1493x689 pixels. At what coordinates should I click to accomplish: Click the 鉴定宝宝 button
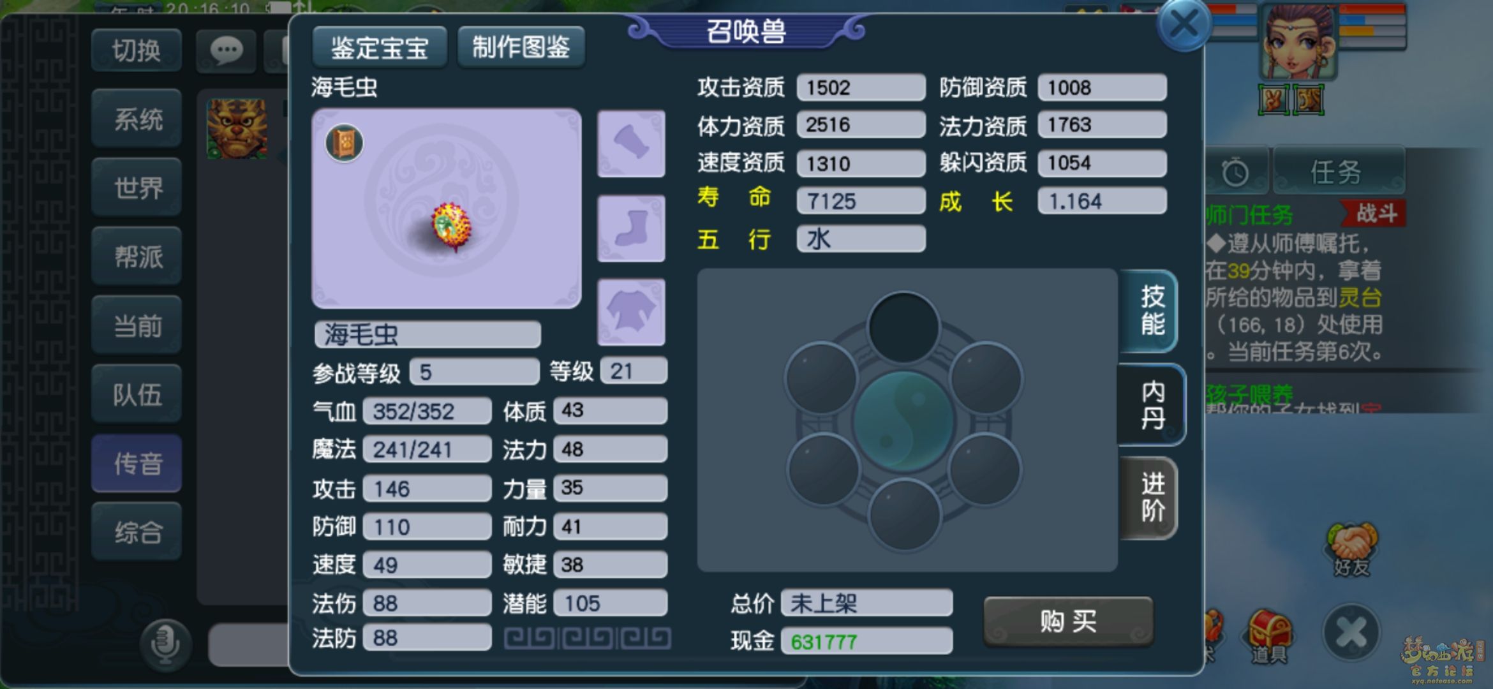click(x=380, y=47)
